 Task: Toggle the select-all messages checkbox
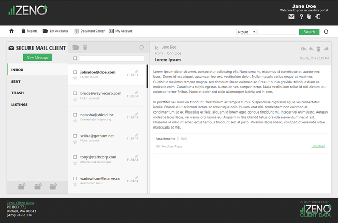[75, 58]
